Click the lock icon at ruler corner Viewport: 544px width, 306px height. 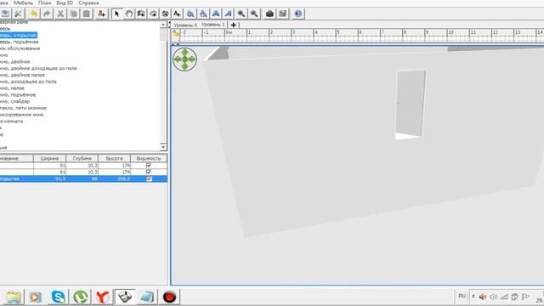coord(176,33)
